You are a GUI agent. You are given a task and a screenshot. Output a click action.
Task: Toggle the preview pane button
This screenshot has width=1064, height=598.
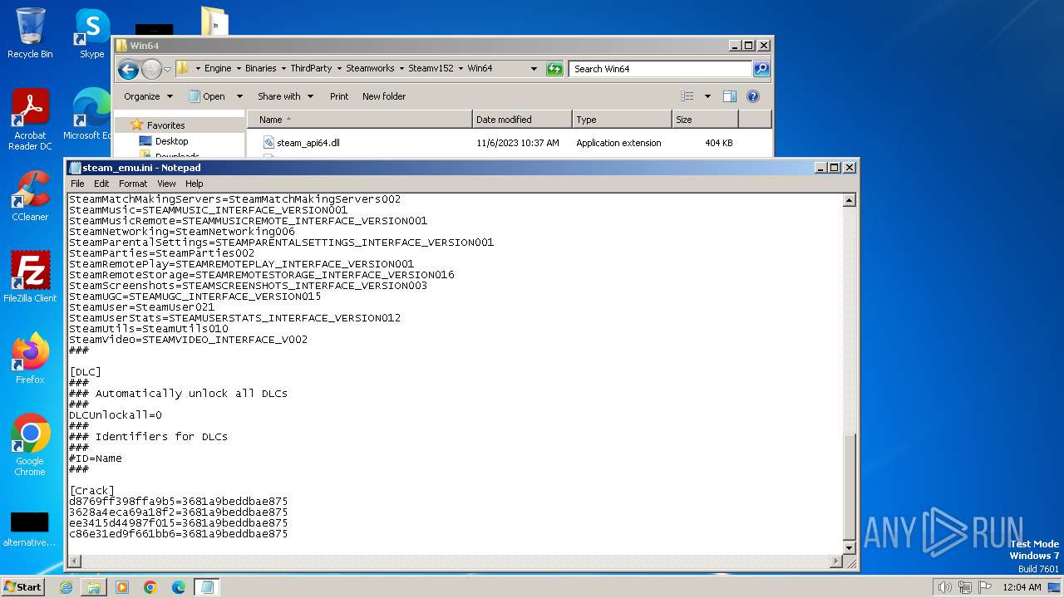point(729,96)
